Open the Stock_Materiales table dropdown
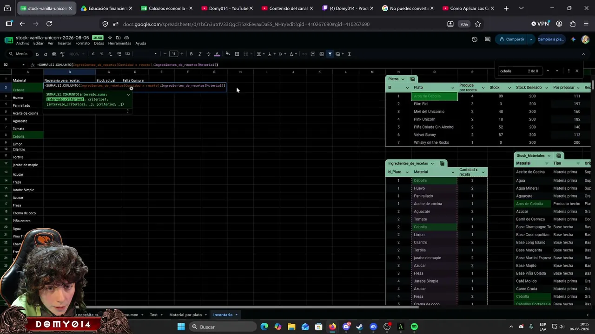595x334 pixels. (x=549, y=156)
